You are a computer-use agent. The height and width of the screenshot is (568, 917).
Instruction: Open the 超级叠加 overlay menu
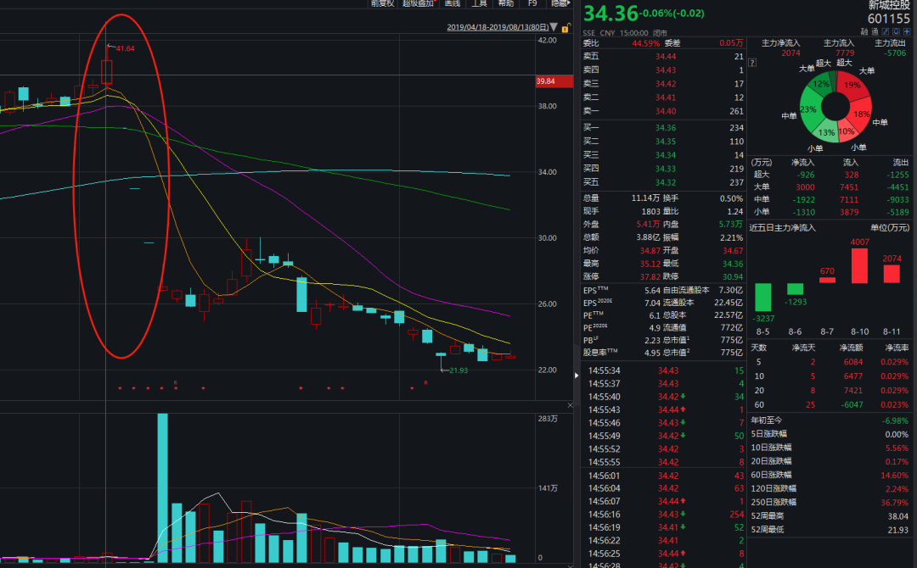click(418, 3)
